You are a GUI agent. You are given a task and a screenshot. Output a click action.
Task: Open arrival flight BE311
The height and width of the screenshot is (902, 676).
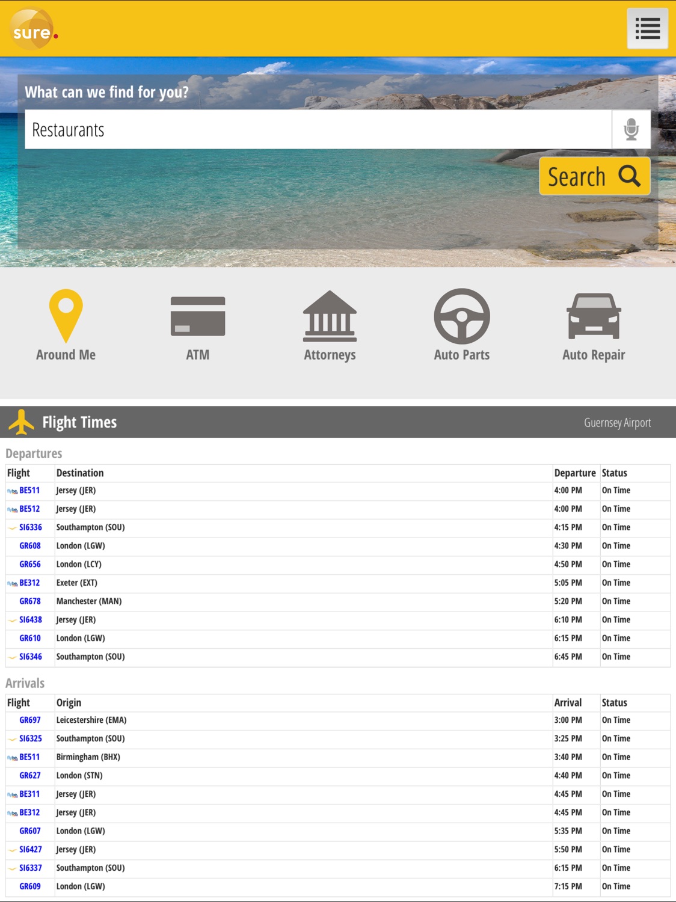coord(29,794)
